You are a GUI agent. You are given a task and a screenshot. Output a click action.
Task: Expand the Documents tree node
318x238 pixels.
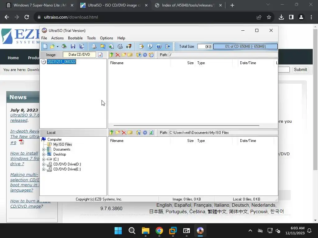point(43,150)
